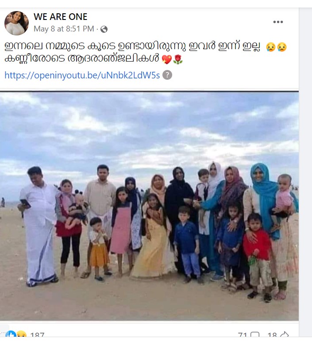The image size is (312, 342).
Task: Click the blue Like reaction icon
Action: click(11, 334)
